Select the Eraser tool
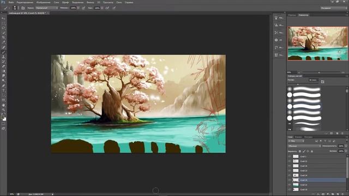 click(3, 66)
